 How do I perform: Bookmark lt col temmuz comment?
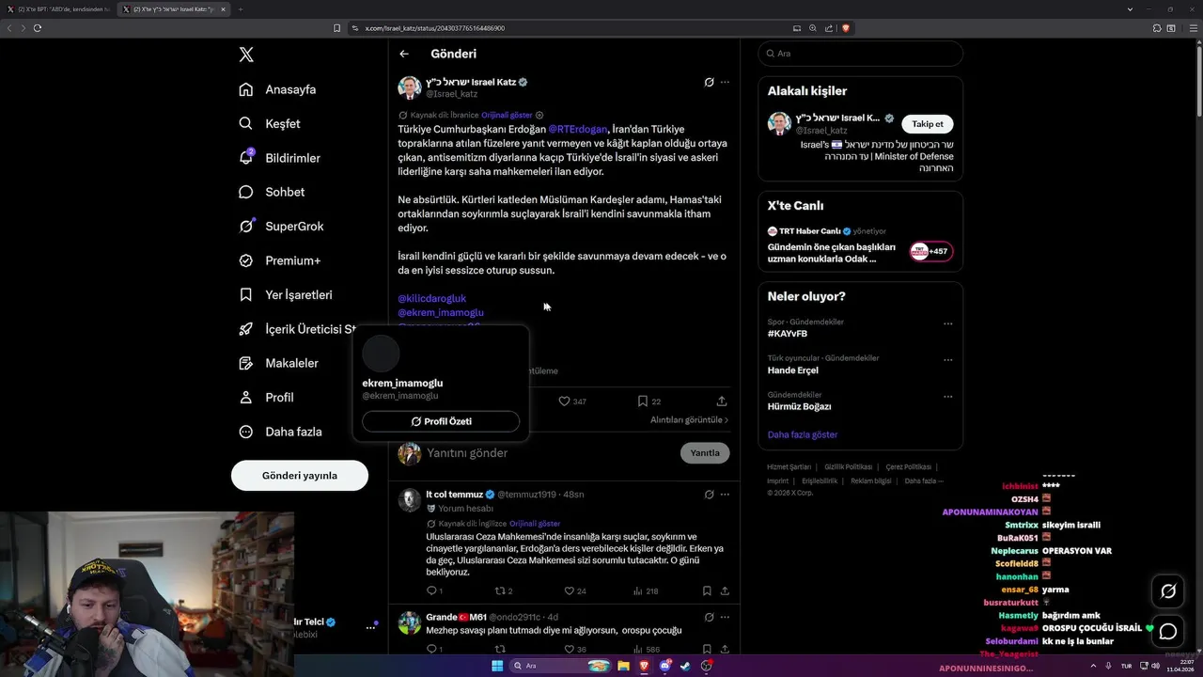click(707, 591)
